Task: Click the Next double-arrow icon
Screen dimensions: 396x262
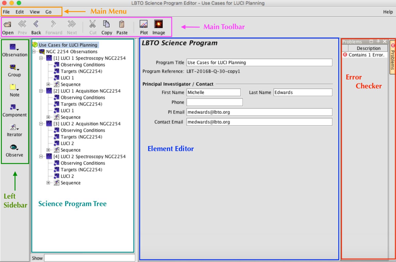Action: point(72,24)
